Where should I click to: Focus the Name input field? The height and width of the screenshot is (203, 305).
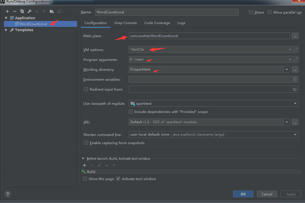pos(167,12)
